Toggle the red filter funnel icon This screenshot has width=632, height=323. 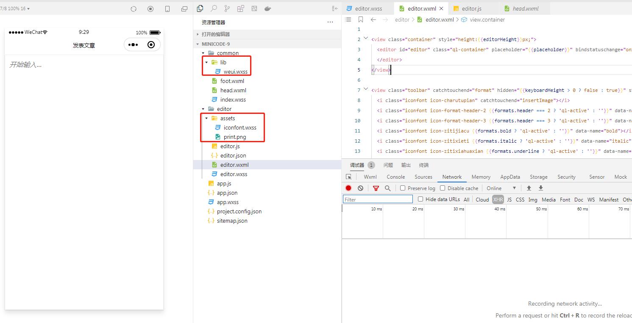click(x=376, y=188)
